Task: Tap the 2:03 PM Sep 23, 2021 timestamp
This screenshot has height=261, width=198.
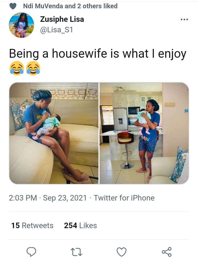Action: pyautogui.click(x=48, y=198)
